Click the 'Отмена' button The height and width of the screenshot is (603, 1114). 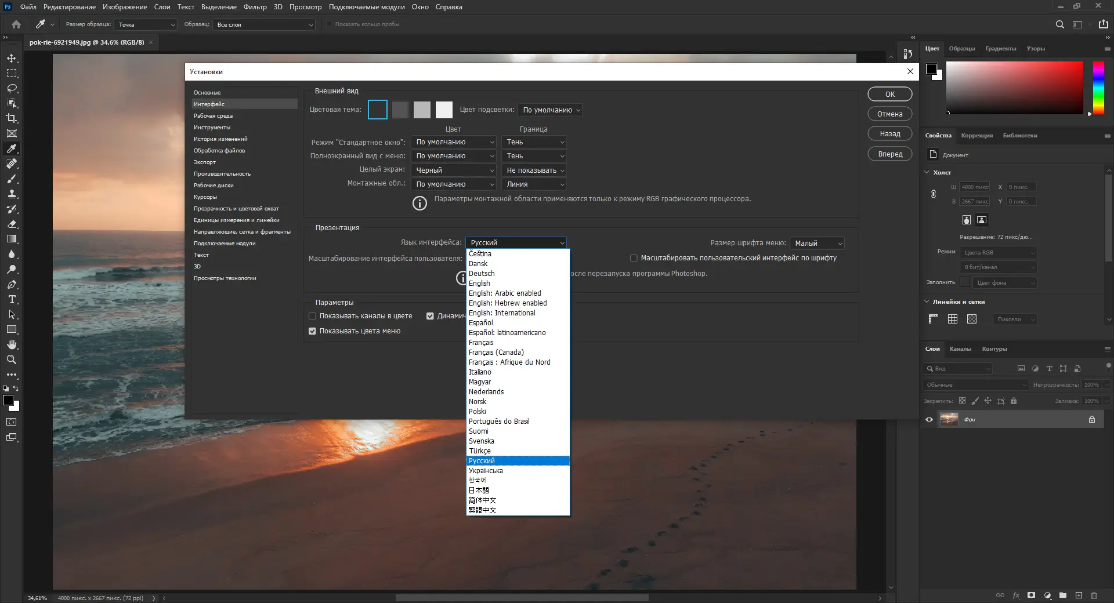click(890, 114)
